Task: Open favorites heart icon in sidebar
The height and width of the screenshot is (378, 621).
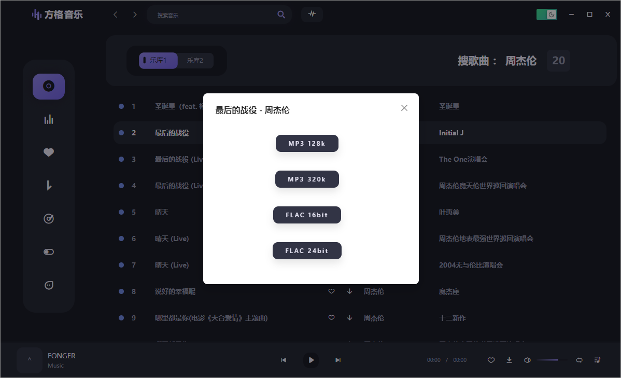Action: point(49,152)
